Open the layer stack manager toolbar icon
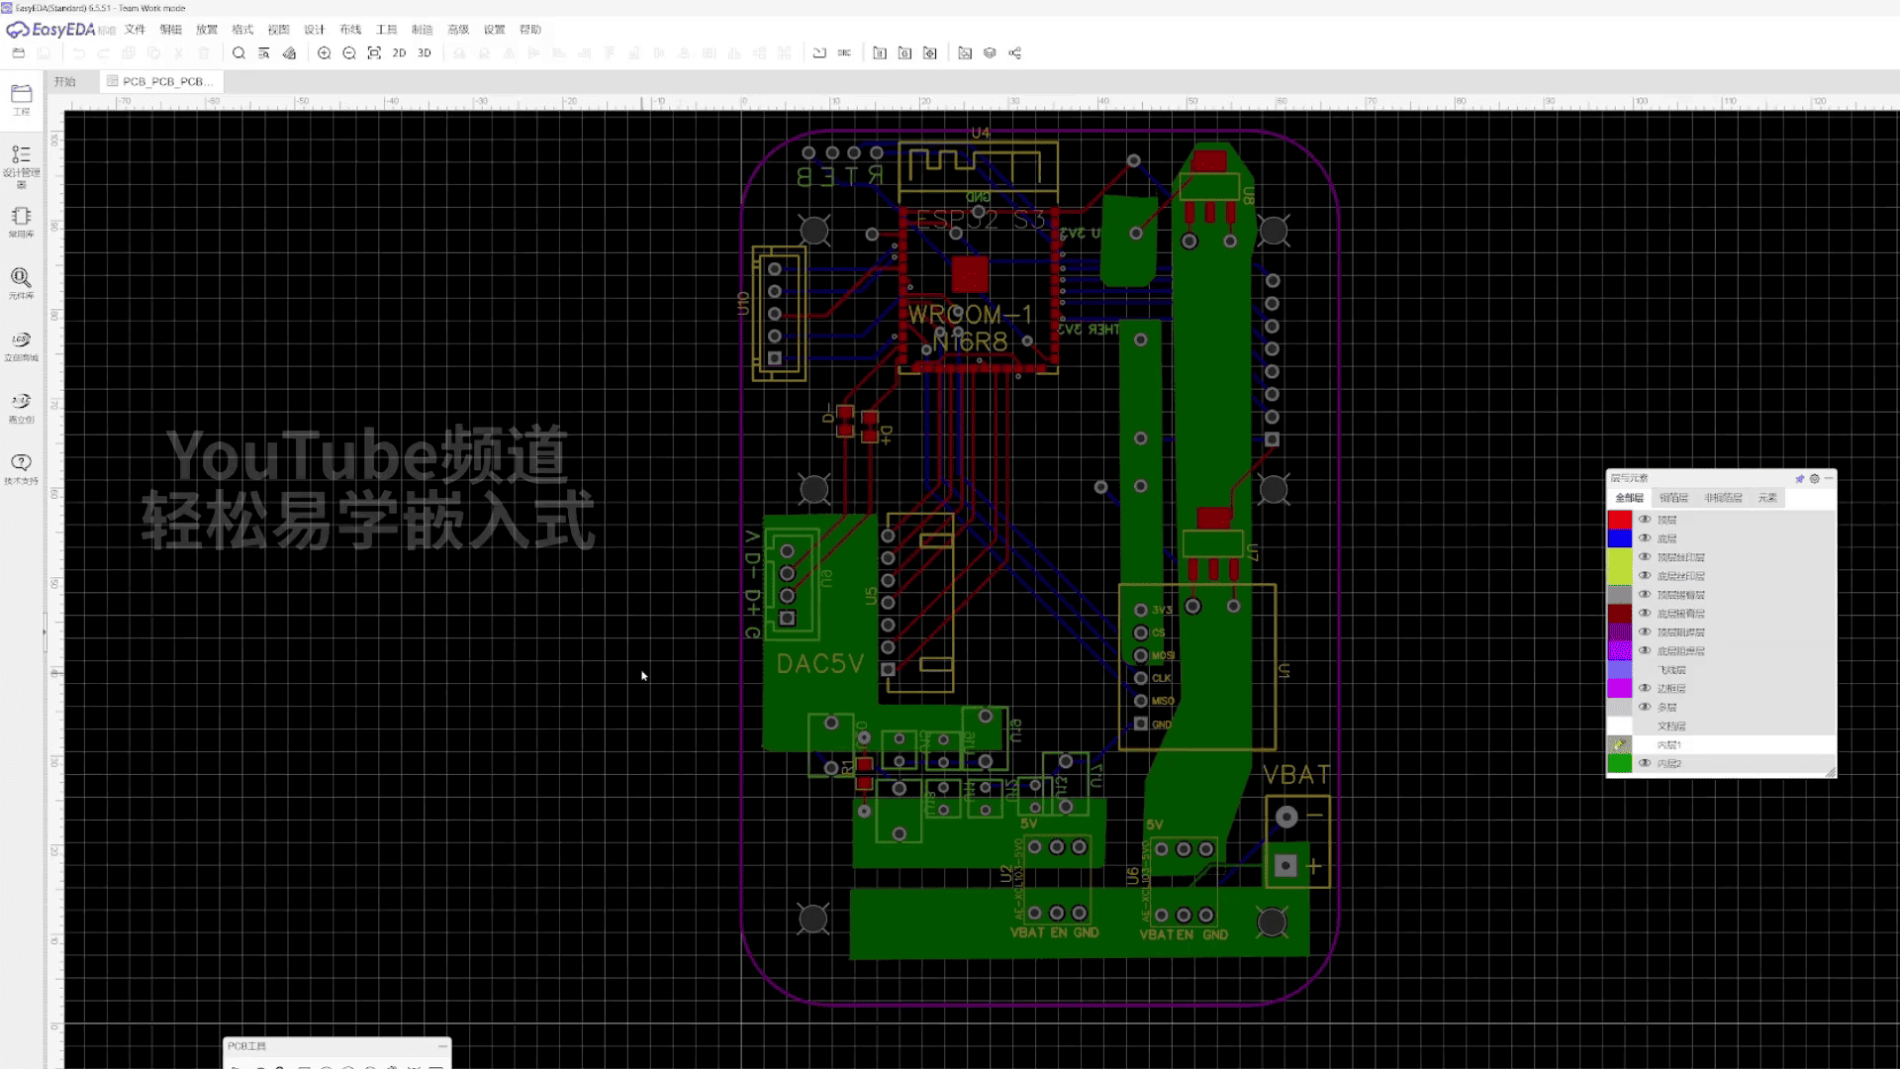Screen dimensions: 1900x1069 (990, 53)
